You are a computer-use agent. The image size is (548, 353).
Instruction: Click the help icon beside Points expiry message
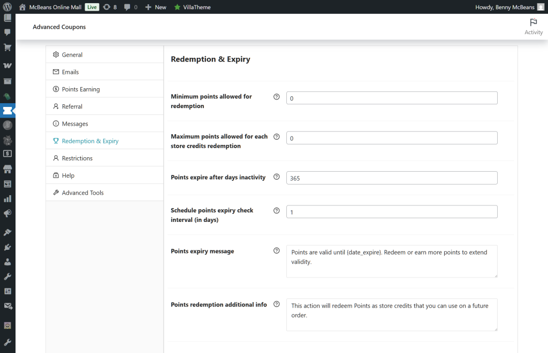(x=276, y=250)
